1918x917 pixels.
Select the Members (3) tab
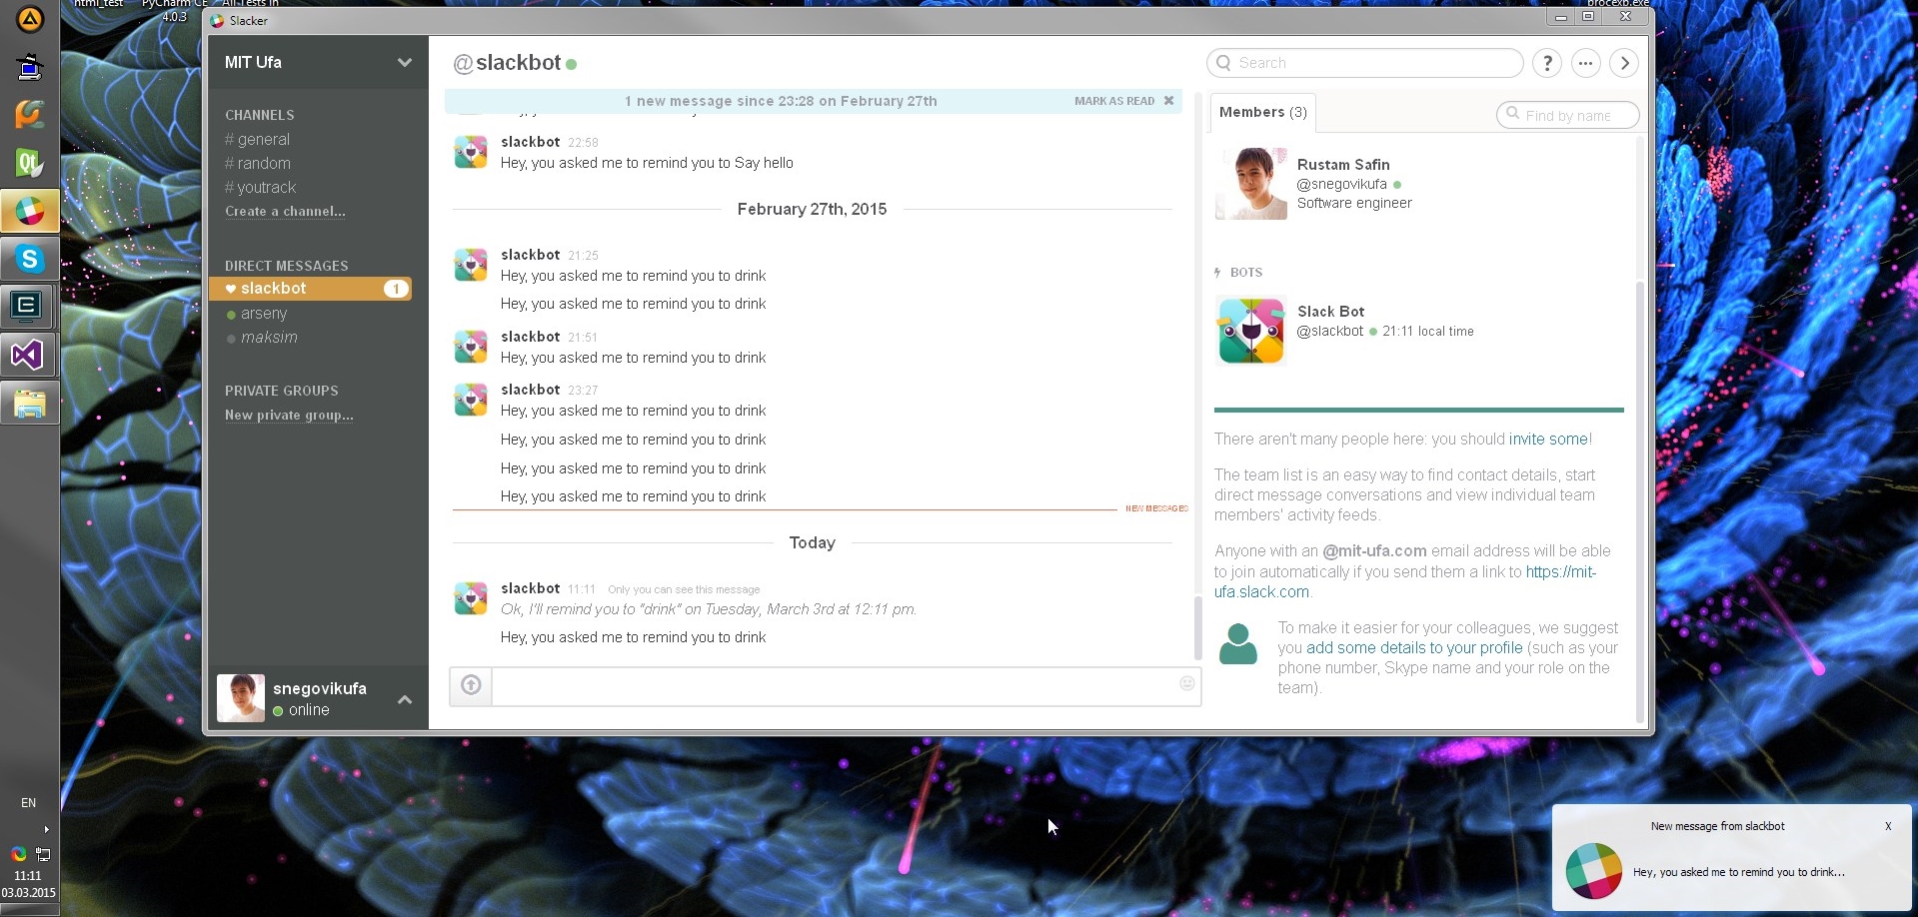[1263, 112]
